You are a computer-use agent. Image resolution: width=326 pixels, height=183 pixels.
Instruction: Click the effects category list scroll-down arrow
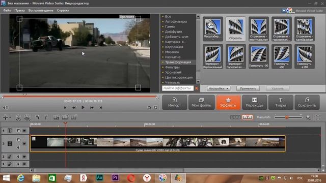point(198,82)
